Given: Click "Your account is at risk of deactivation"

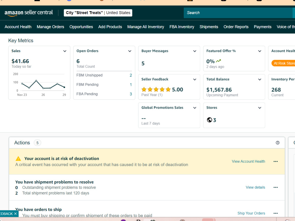Looking at the screenshot, I should [x=62, y=159].
